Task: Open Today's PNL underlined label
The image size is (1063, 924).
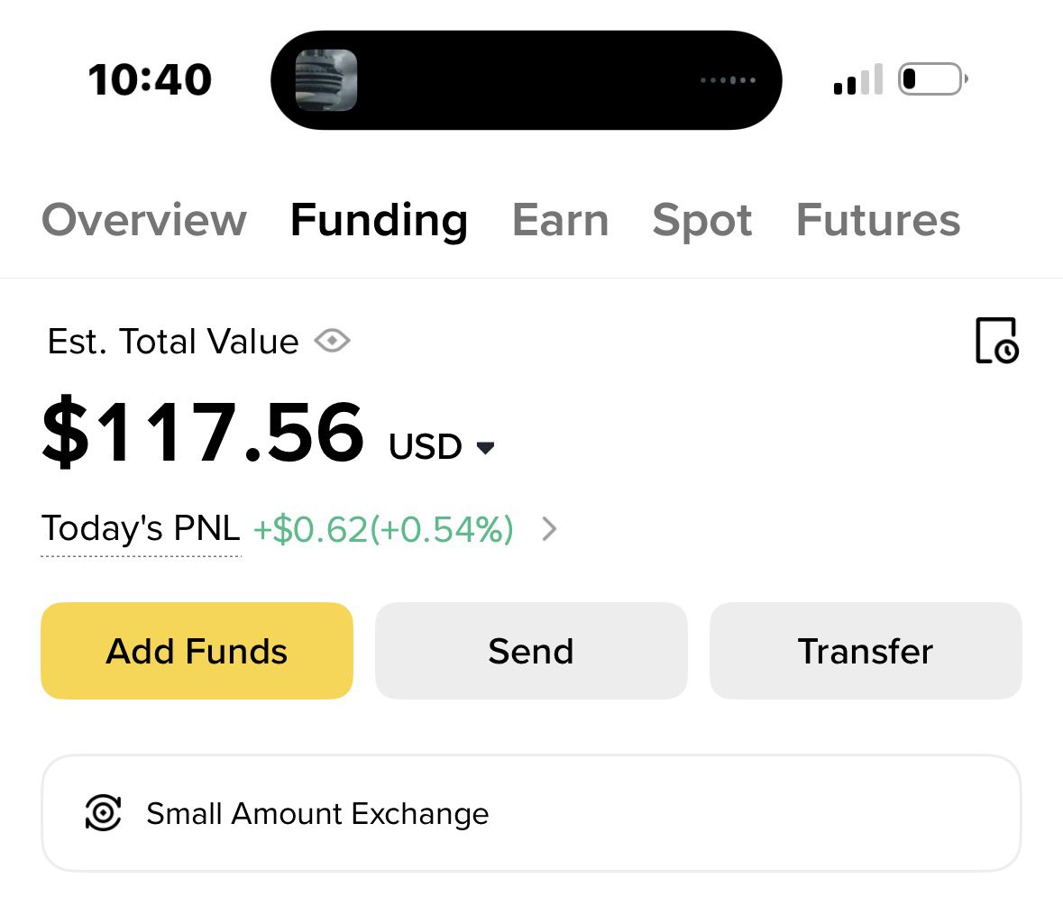Action: coord(141,529)
